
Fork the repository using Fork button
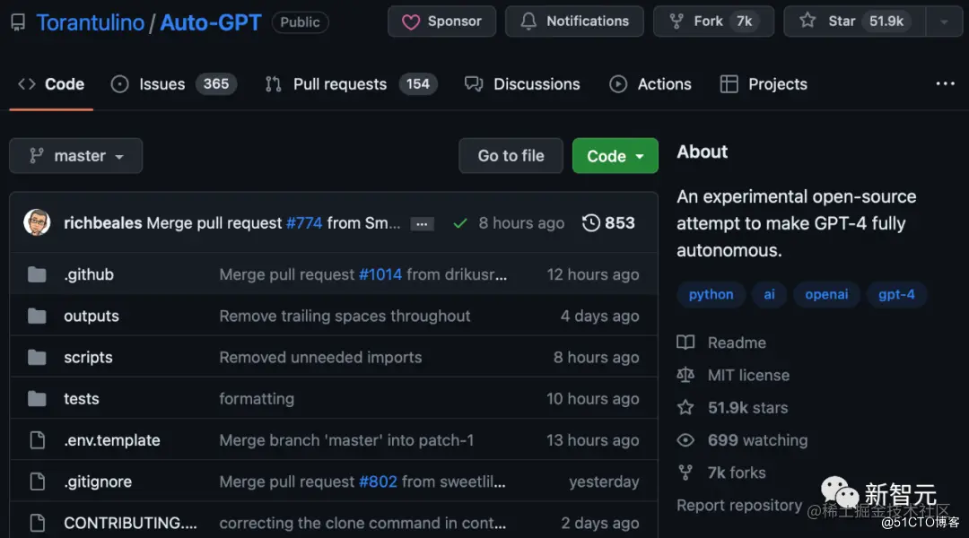(x=714, y=22)
